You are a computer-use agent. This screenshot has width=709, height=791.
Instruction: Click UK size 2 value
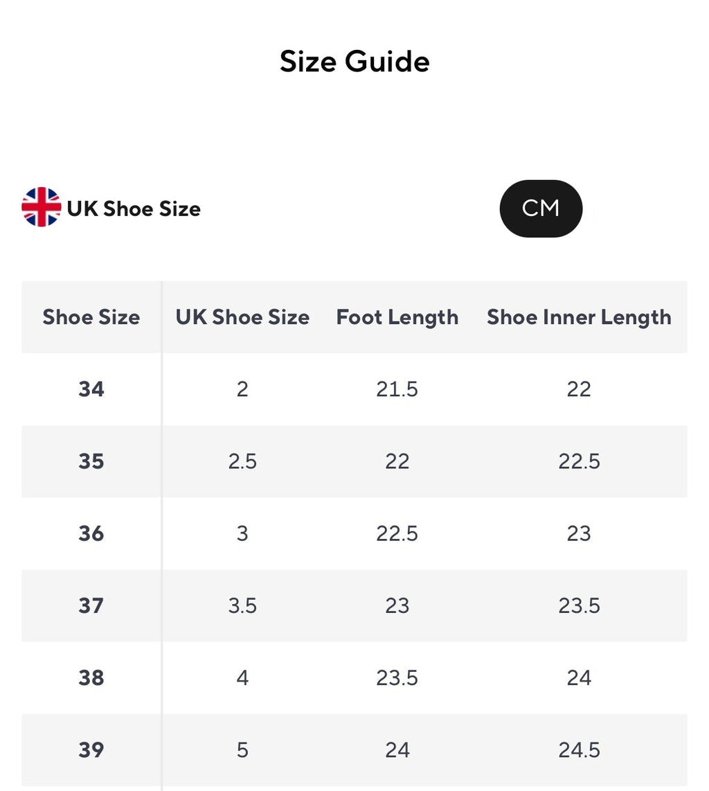pyautogui.click(x=242, y=389)
